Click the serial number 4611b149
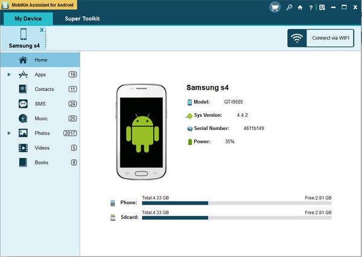 tap(253, 128)
